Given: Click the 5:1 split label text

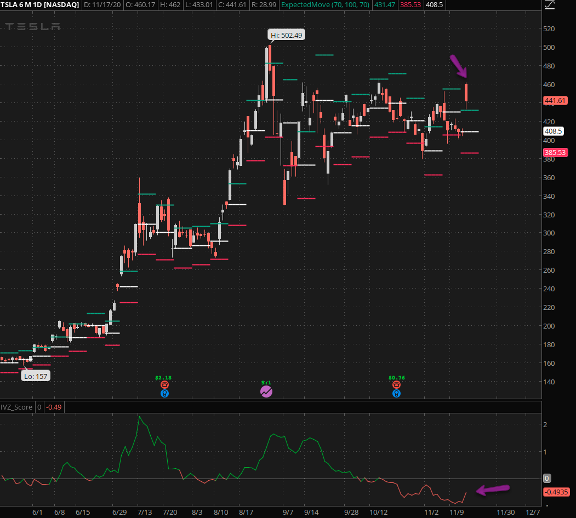Looking at the screenshot, I should click(x=266, y=383).
